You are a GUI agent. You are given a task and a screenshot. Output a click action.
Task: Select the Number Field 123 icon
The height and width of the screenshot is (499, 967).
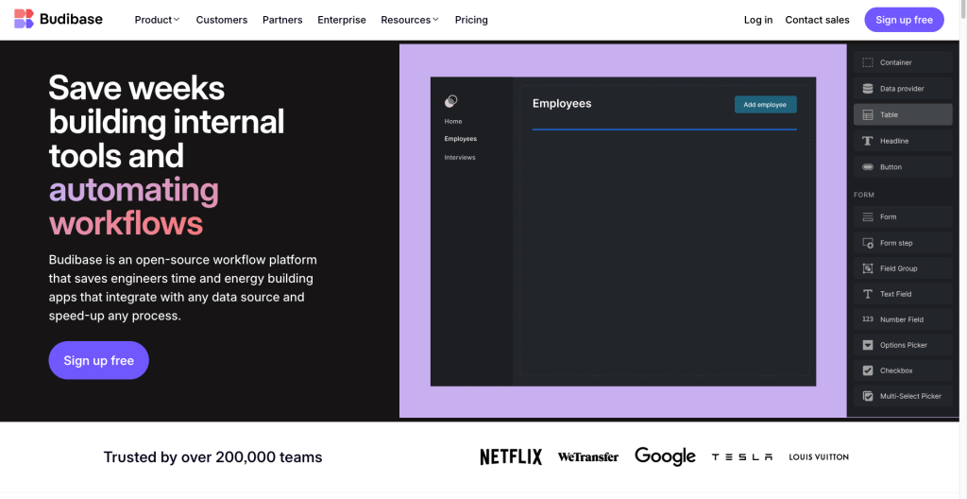tap(868, 319)
